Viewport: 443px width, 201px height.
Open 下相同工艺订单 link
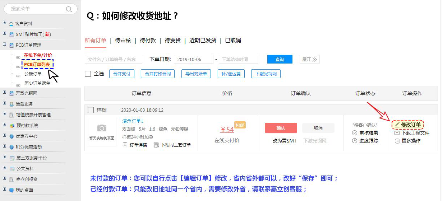[x=175, y=145]
